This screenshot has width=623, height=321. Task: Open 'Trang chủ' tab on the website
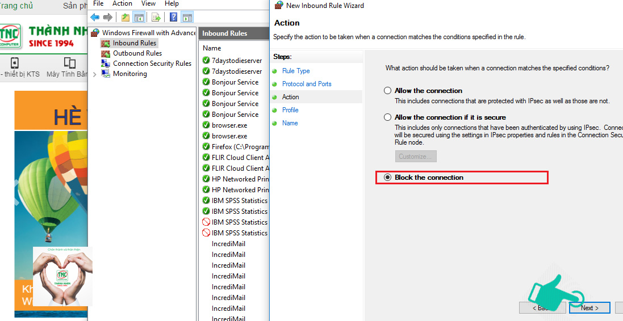(x=16, y=6)
